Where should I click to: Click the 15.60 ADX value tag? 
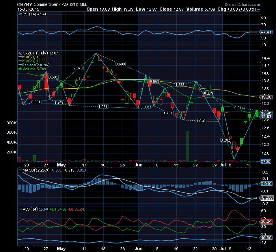pyautogui.click(x=266, y=237)
